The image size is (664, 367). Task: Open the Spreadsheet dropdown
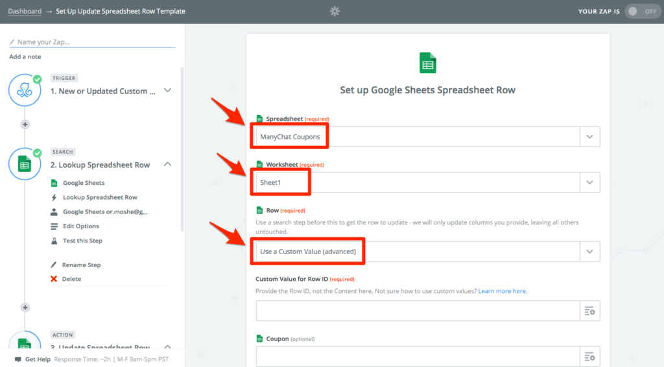pos(589,137)
